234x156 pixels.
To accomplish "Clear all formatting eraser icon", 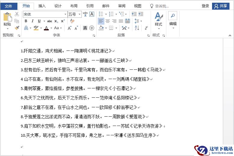I will [72, 21].
